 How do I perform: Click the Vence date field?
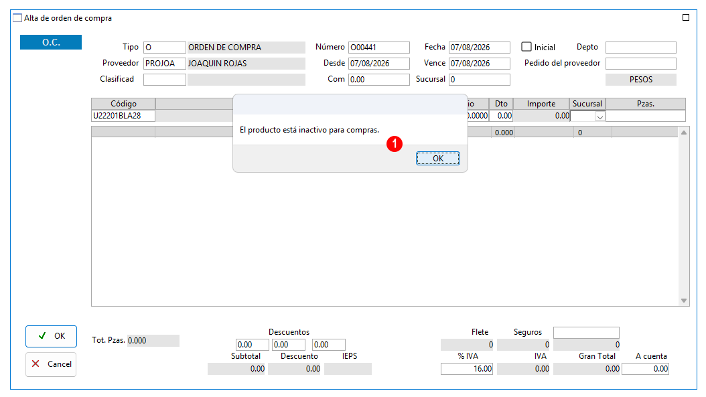coord(479,64)
